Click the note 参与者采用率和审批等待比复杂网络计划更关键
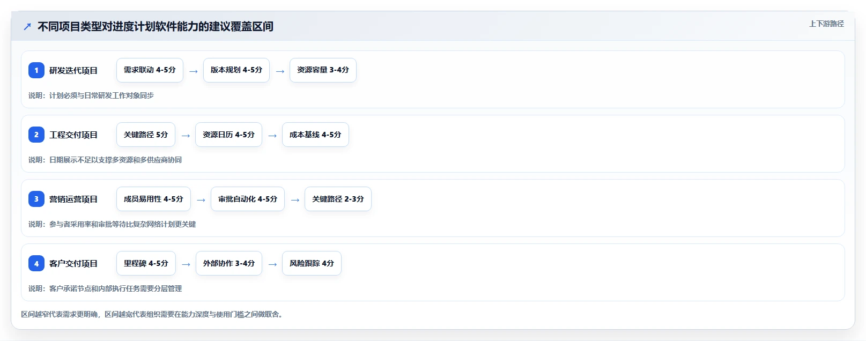 point(122,224)
